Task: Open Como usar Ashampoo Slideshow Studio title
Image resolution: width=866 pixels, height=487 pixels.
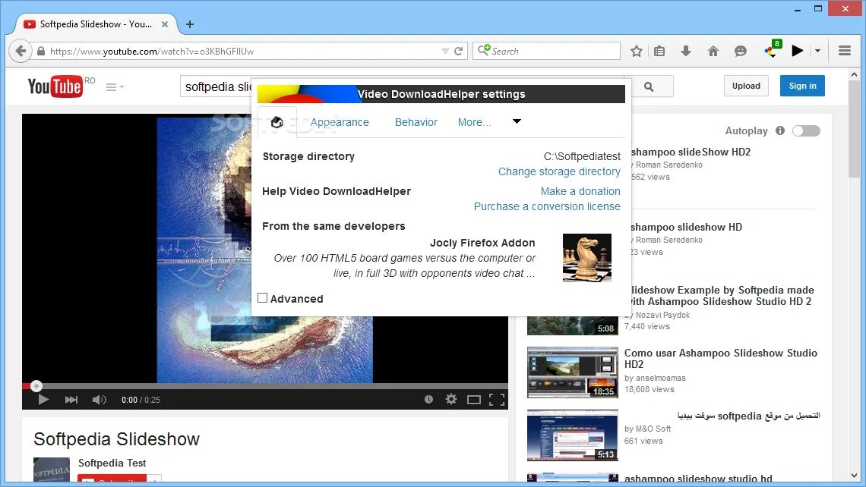Action: tap(721, 359)
